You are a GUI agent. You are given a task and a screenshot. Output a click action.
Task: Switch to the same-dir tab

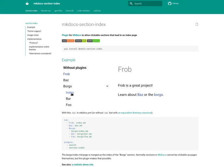(x=70, y=11)
